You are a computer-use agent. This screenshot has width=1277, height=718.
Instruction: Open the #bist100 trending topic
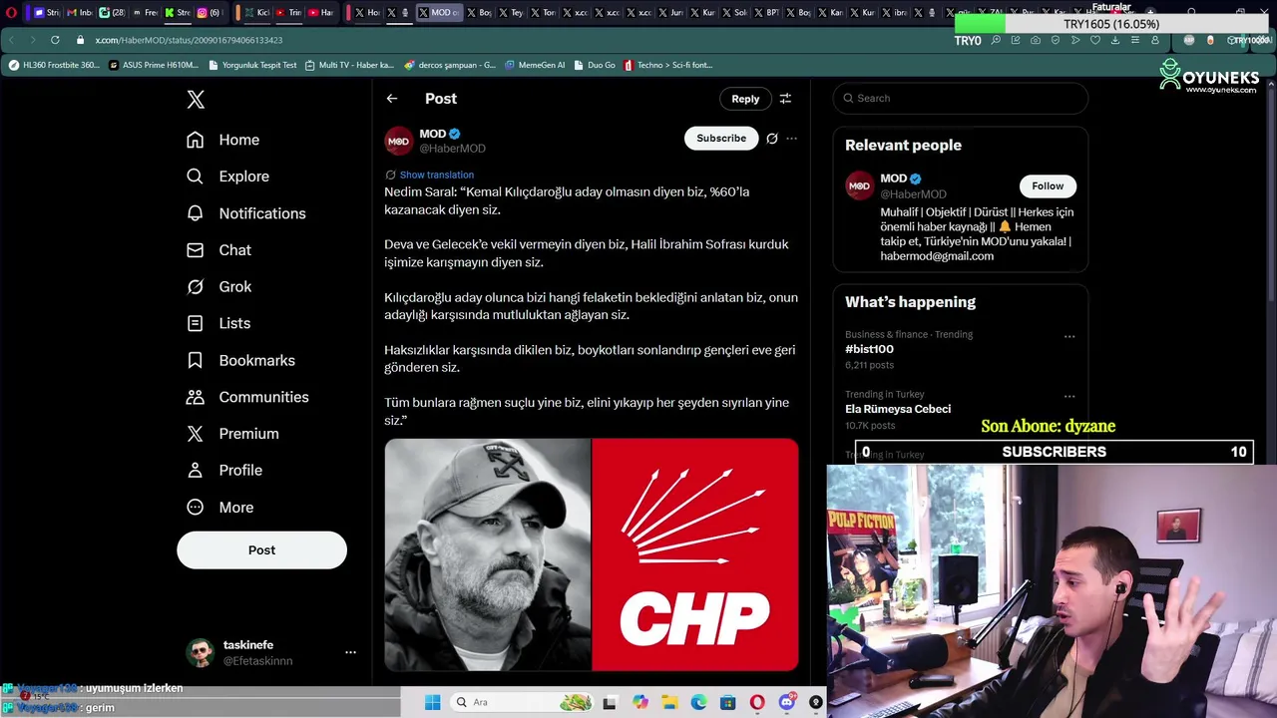pyautogui.click(x=869, y=349)
